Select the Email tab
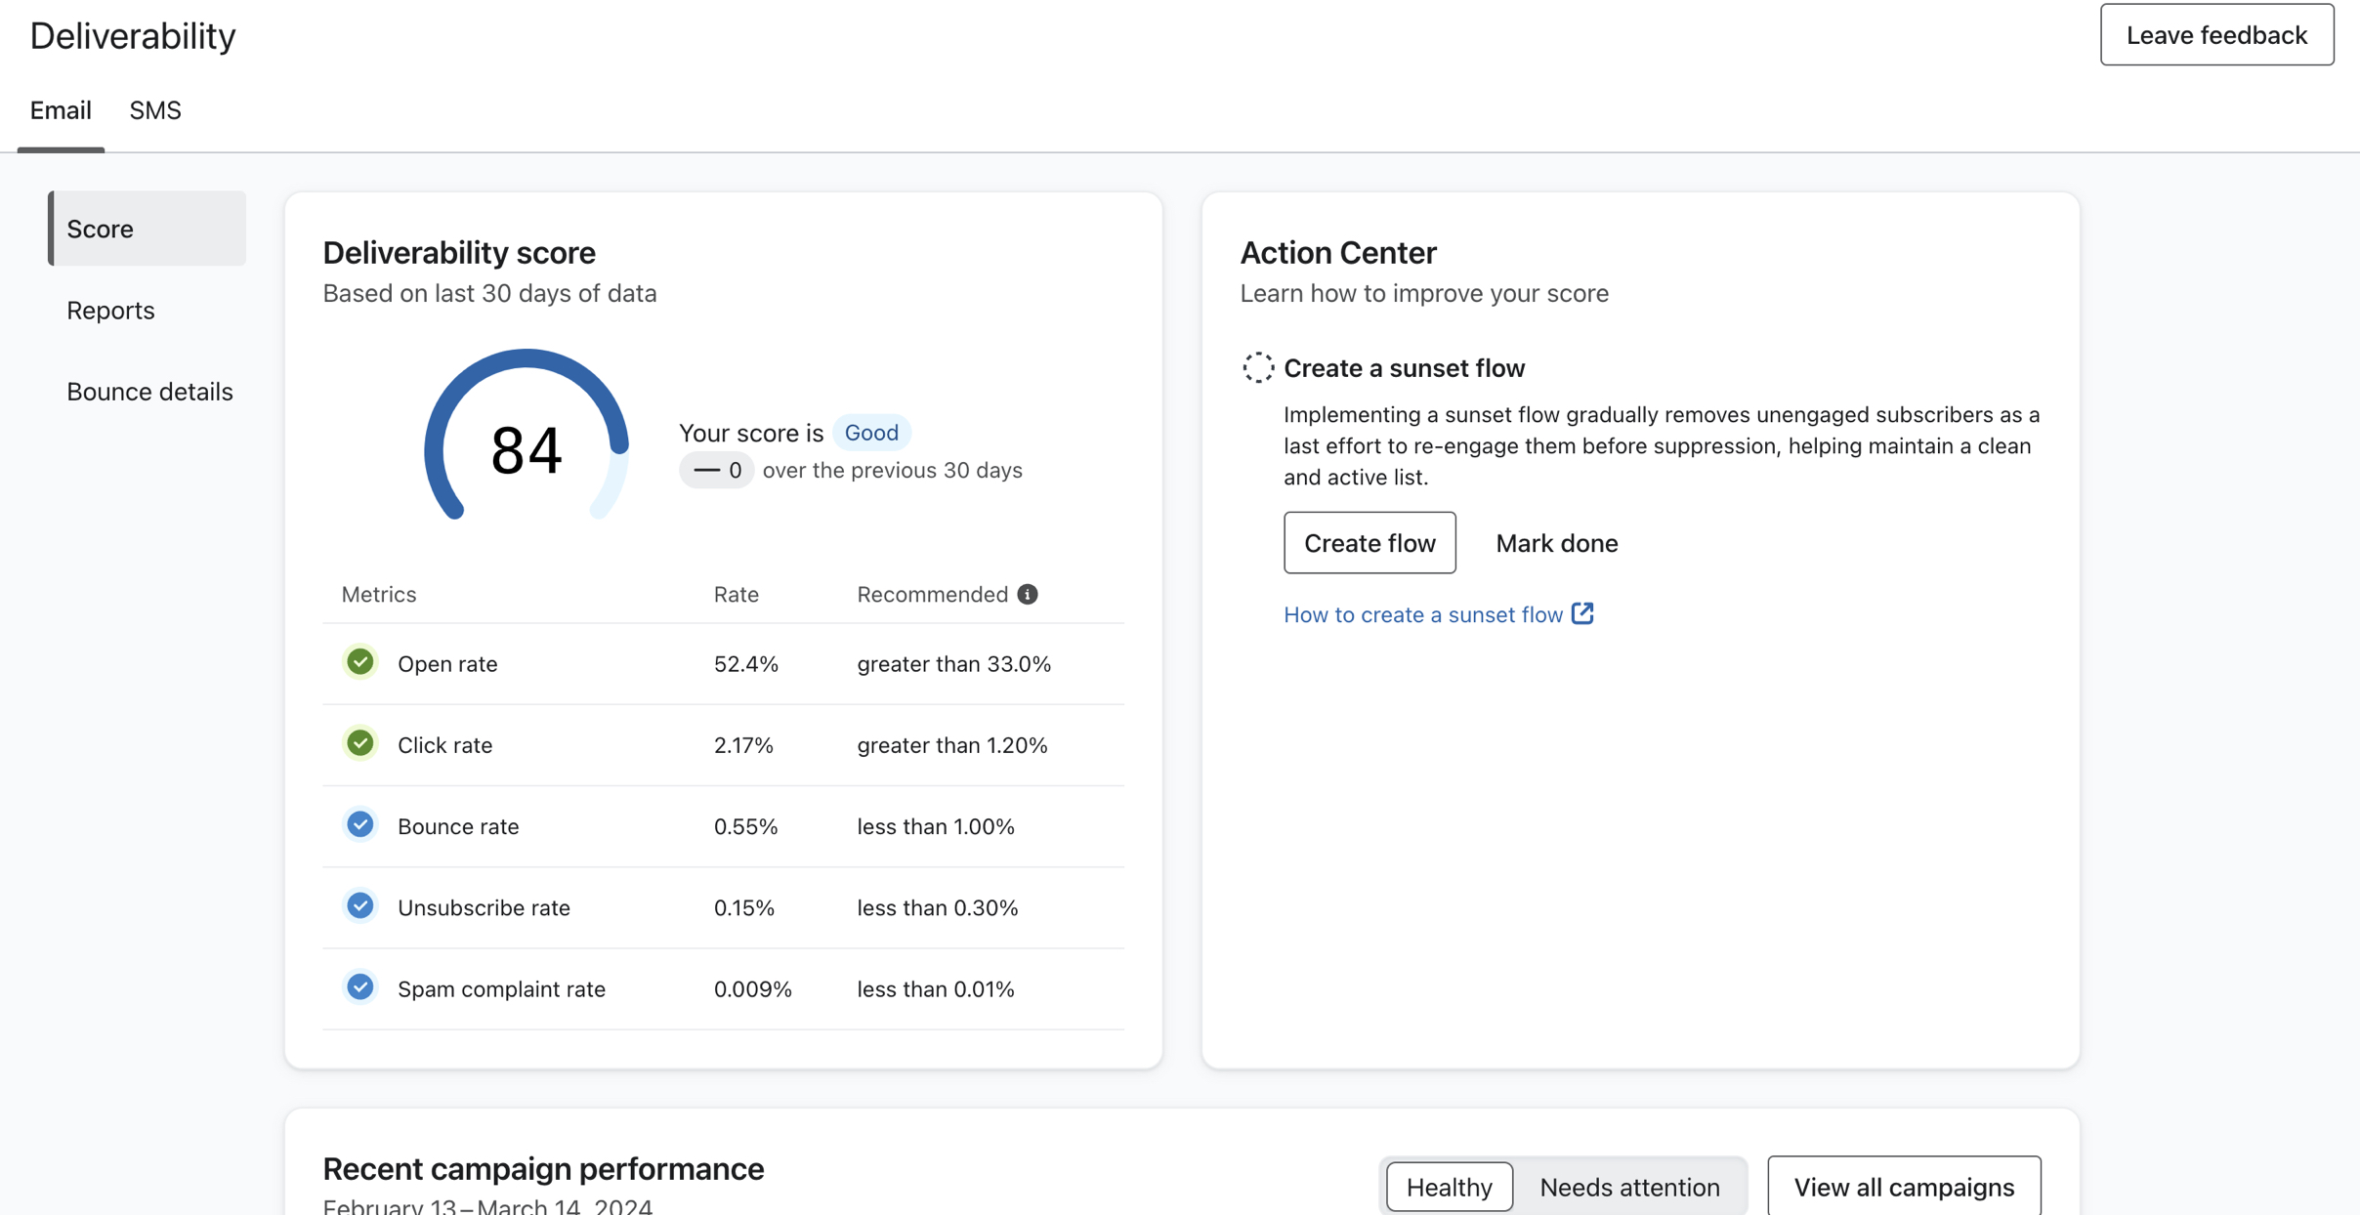 61,110
